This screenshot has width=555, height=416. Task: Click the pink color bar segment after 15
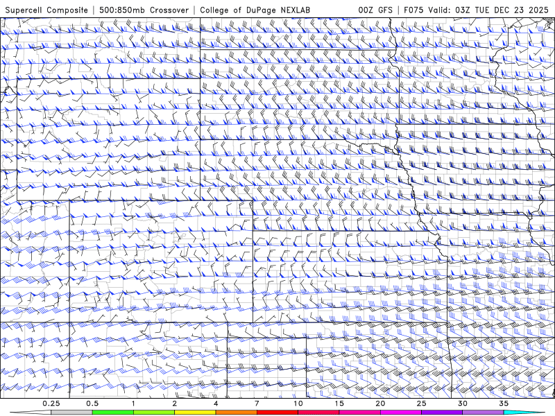(x=359, y=413)
